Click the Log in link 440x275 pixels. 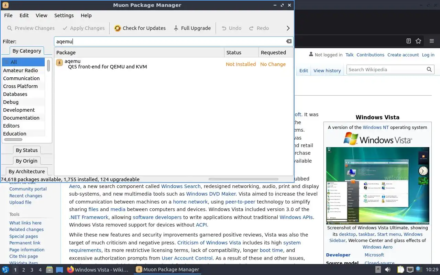(x=428, y=55)
